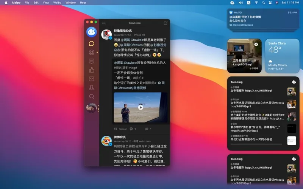Click the Repost button under the video post
This screenshot has width=303, height=189.
point(120,129)
